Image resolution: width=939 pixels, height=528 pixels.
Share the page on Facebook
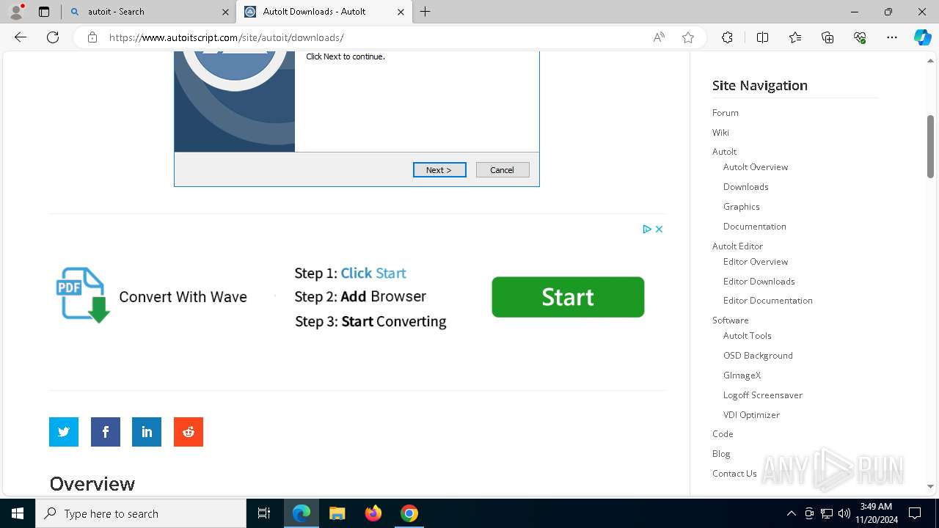106,432
